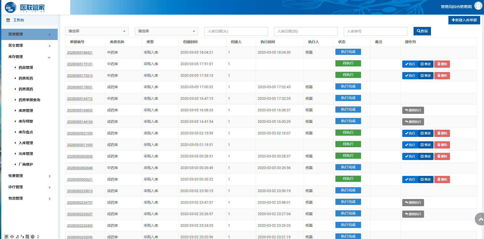Click the IME moon half-width icon
484x239 pixels.
pos(17,237)
